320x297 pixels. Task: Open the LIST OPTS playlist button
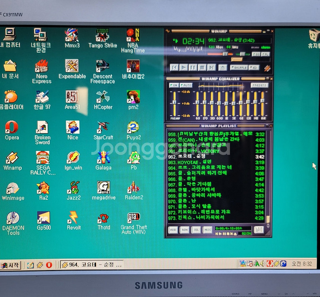click(259, 230)
